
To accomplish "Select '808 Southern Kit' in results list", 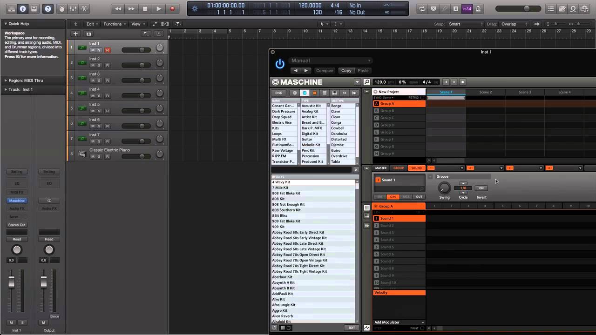I will pos(314,210).
